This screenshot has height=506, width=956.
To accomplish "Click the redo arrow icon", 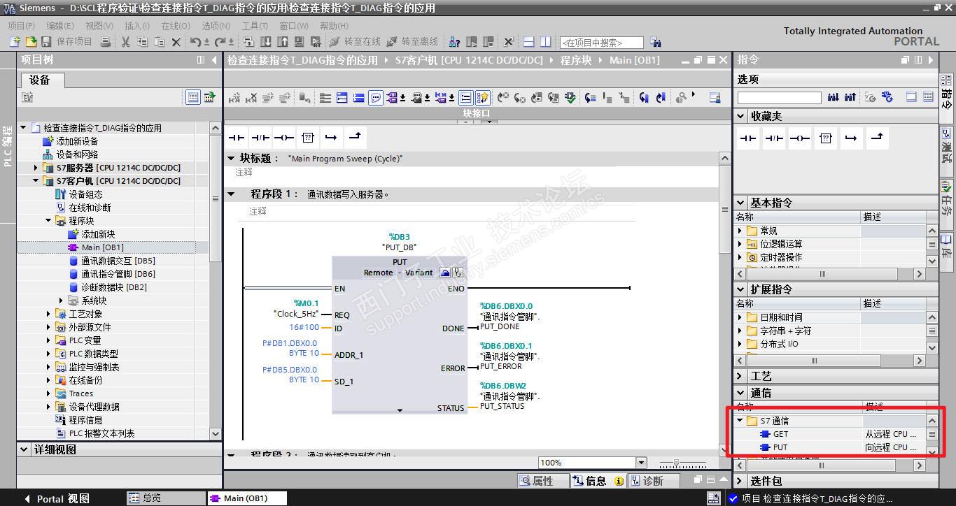I will (220, 42).
